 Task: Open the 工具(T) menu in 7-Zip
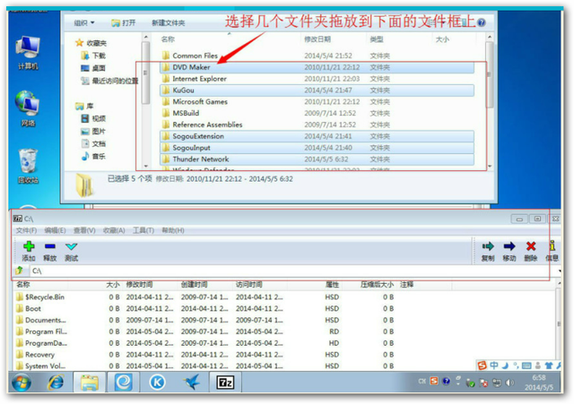pyautogui.click(x=143, y=231)
